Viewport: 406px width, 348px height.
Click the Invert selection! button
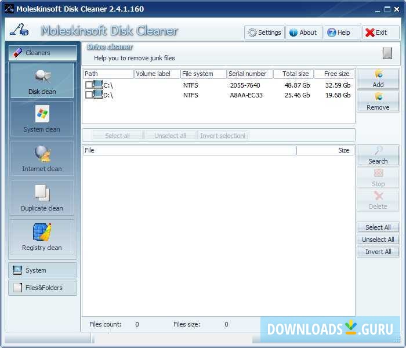point(223,135)
